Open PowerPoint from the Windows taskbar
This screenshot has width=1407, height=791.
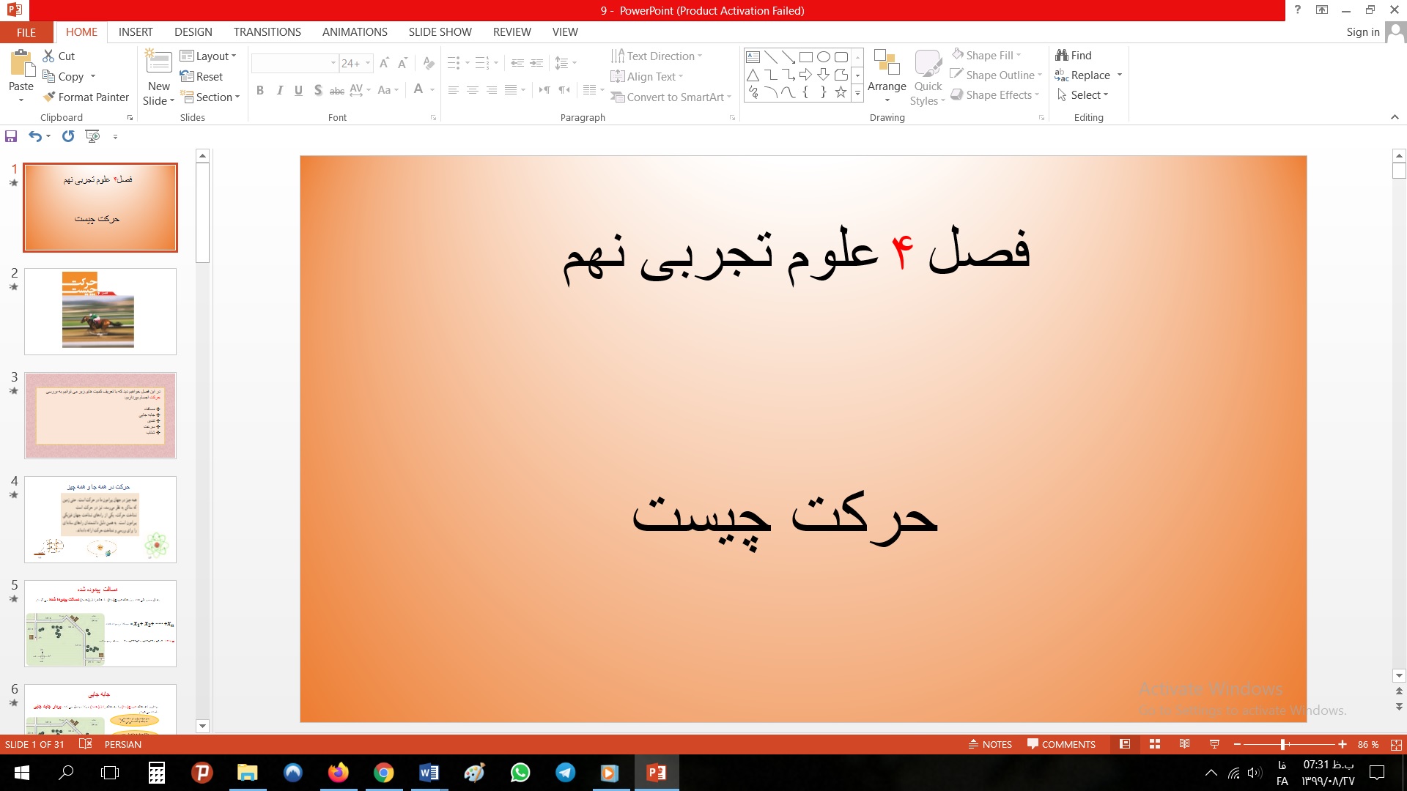click(656, 773)
